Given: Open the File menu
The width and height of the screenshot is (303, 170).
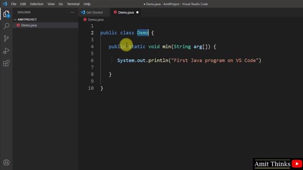Looking at the screenshot, I should coord(14,4).
